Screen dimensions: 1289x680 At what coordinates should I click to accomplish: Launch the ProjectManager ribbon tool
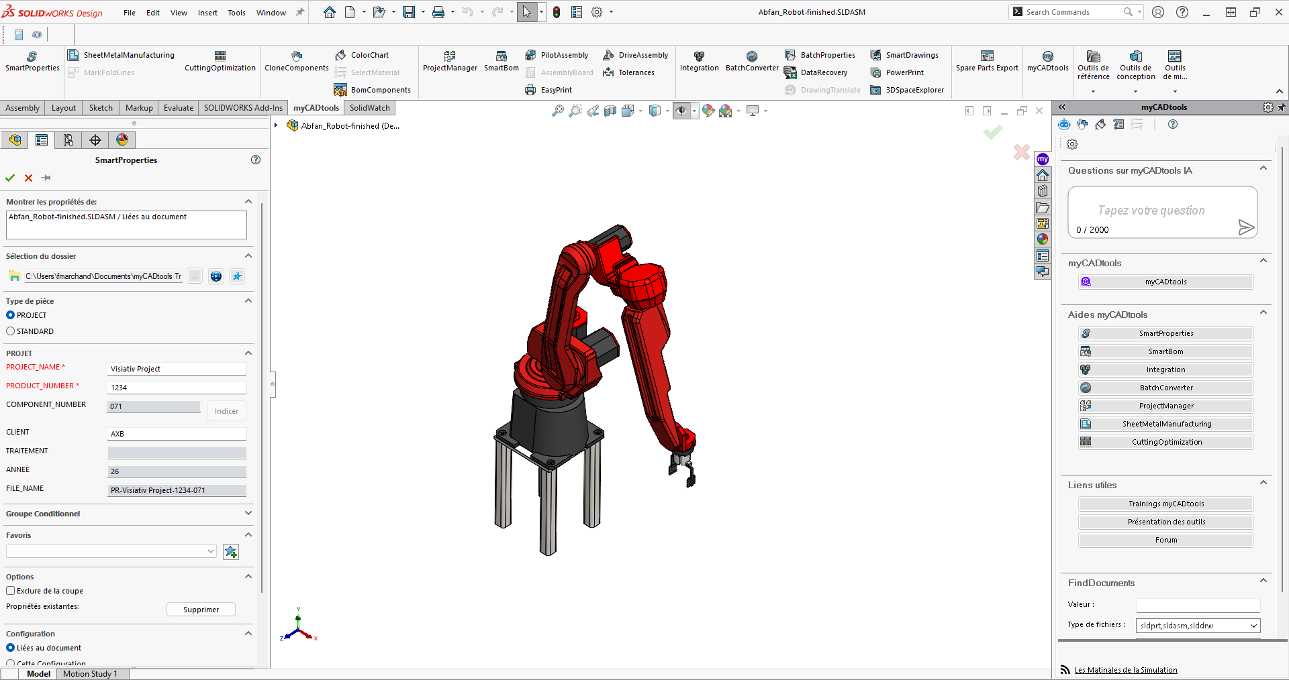449,60
